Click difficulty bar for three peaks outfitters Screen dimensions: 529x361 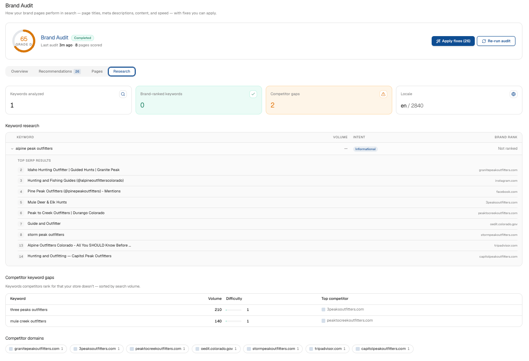234,310
